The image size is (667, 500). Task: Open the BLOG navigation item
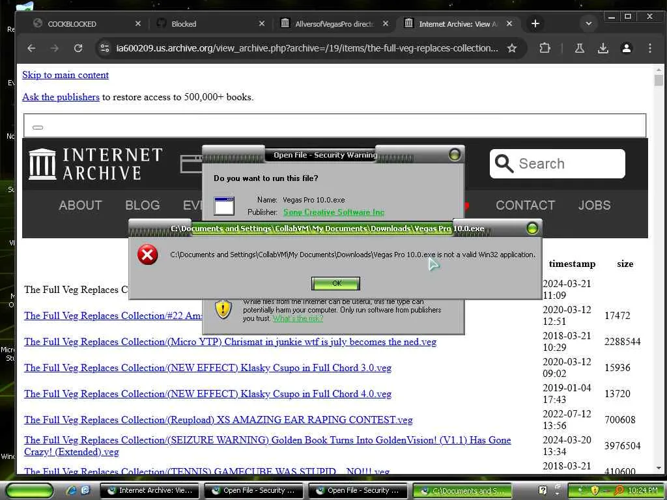point(143,205)
